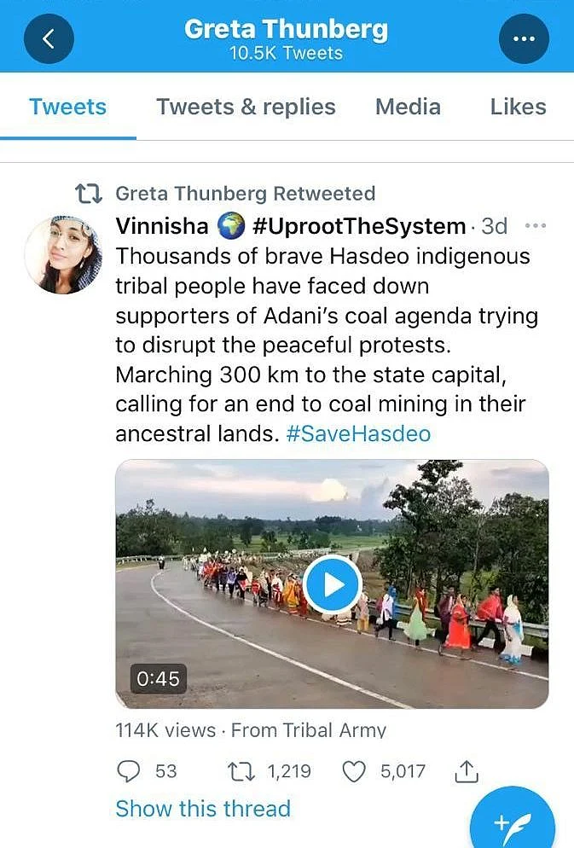Play the protest march video

pos(332,584)
